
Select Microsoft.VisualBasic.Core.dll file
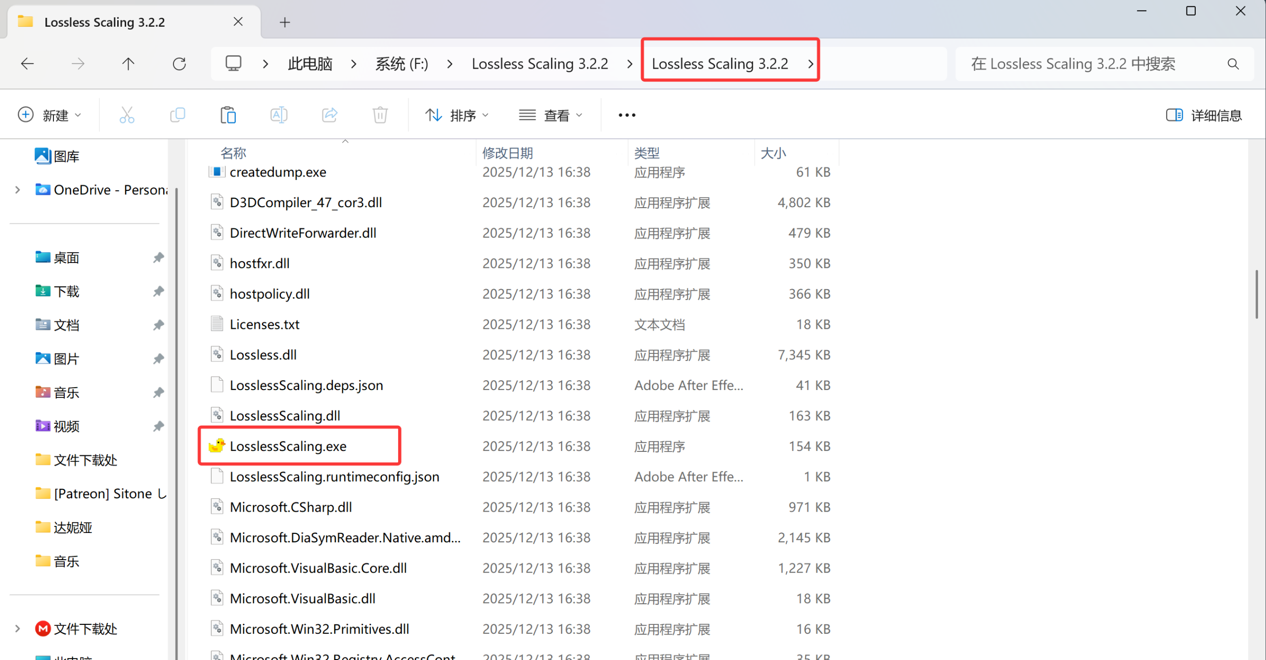[318, 568]
